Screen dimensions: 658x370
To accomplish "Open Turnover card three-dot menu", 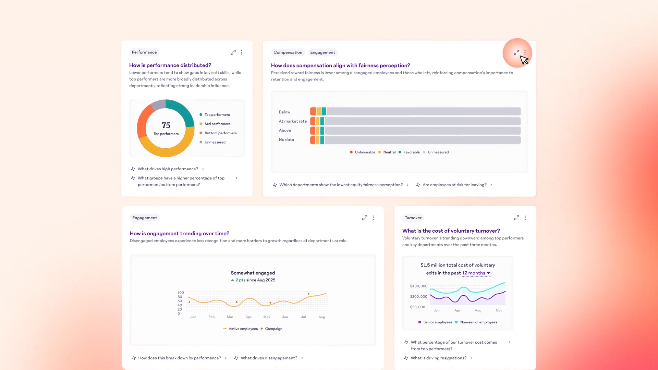I will point(525,218).
